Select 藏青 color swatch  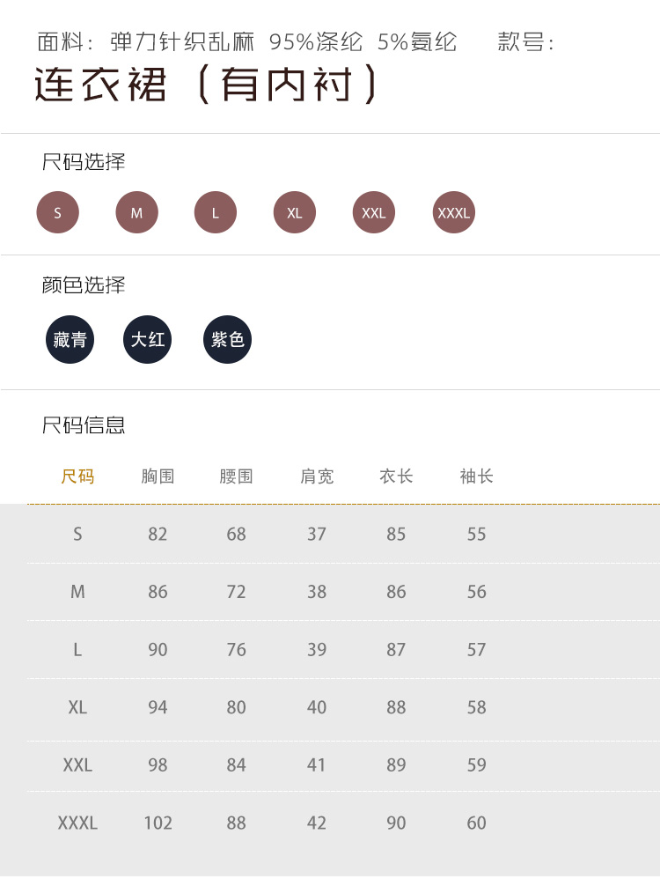point(70,339)
